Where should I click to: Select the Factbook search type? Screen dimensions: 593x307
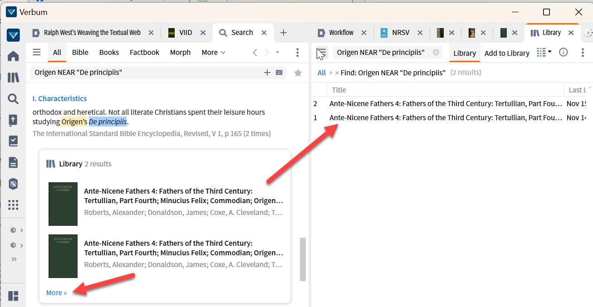pyautogui.click(x=145, y=53)
